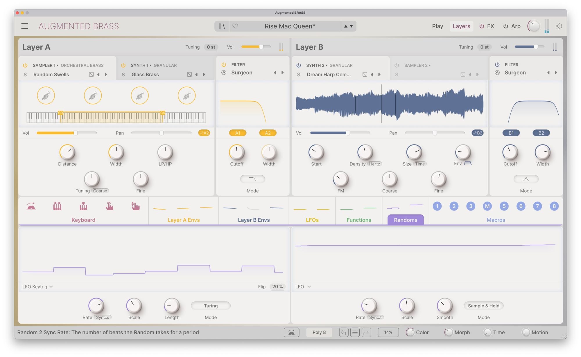Randomize Sampler 1 with the dice icon
This screenshot has width=581, height=357.
(91, 75)
